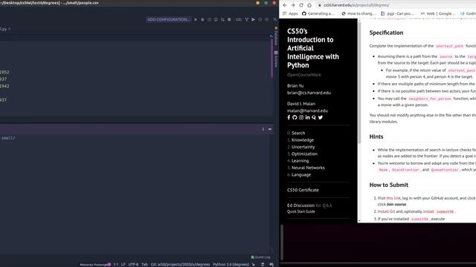Open the 'Generating a...' GitHub bookmark

(318, 13)
